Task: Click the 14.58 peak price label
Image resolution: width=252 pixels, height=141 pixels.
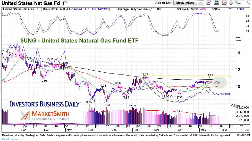Action: click(x=17, y=47)
